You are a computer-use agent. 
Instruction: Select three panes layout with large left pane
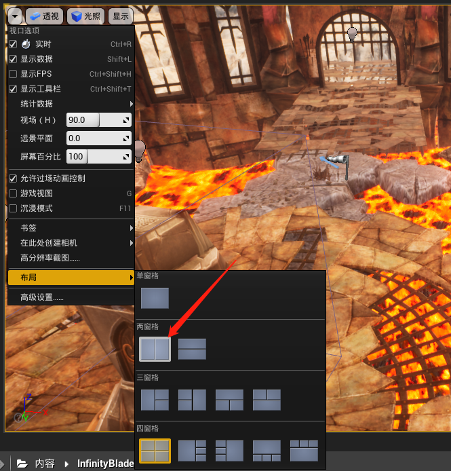[155, 400]
